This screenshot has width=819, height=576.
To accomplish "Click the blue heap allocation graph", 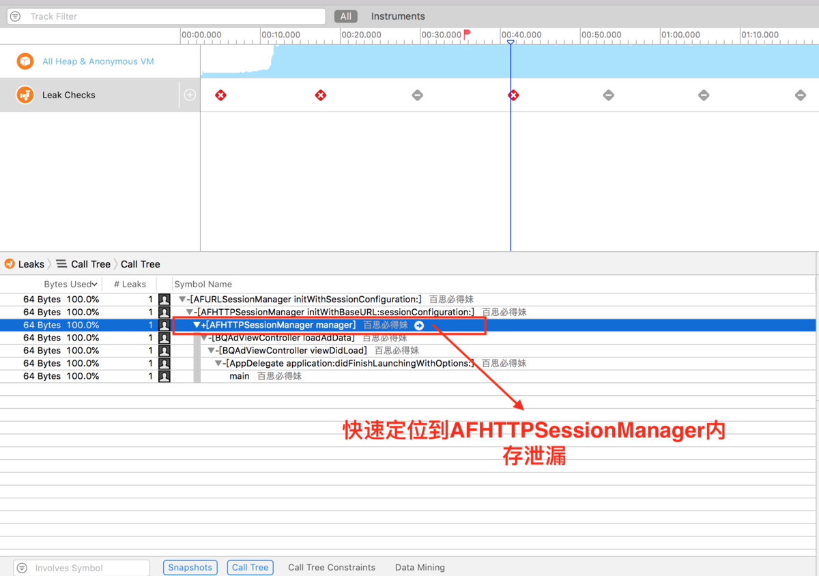I will point(510,61).
